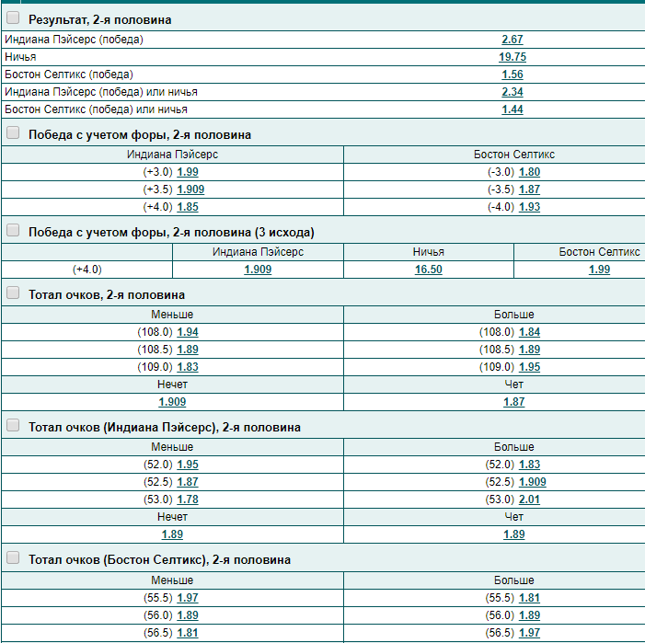
Task: Tick the 'Результат, 2-я половина' checkbox
Action: [x=13, y=17]
